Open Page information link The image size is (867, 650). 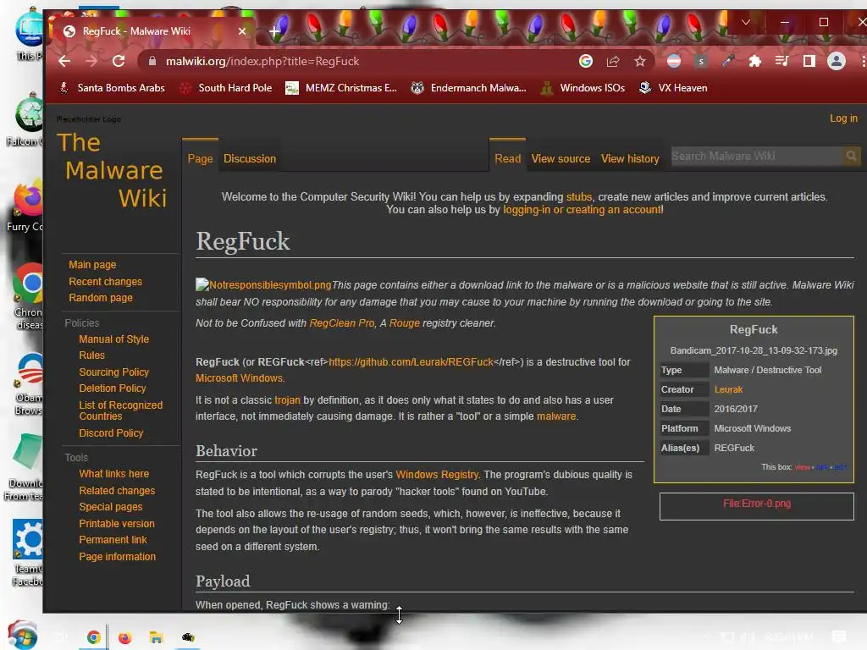point(117,557)
